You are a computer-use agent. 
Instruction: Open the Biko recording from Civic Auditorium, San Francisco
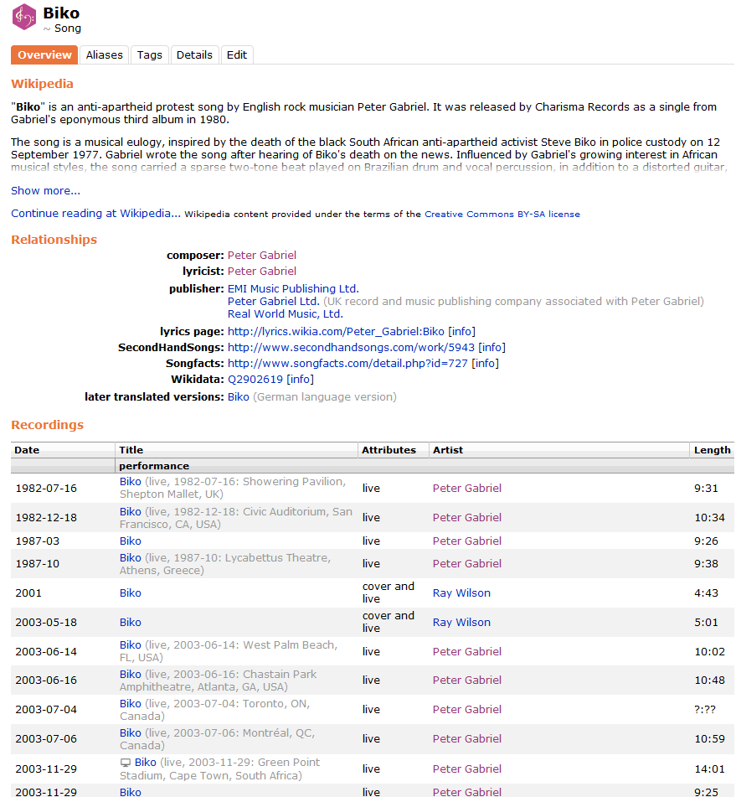click(x=130, y=512)
